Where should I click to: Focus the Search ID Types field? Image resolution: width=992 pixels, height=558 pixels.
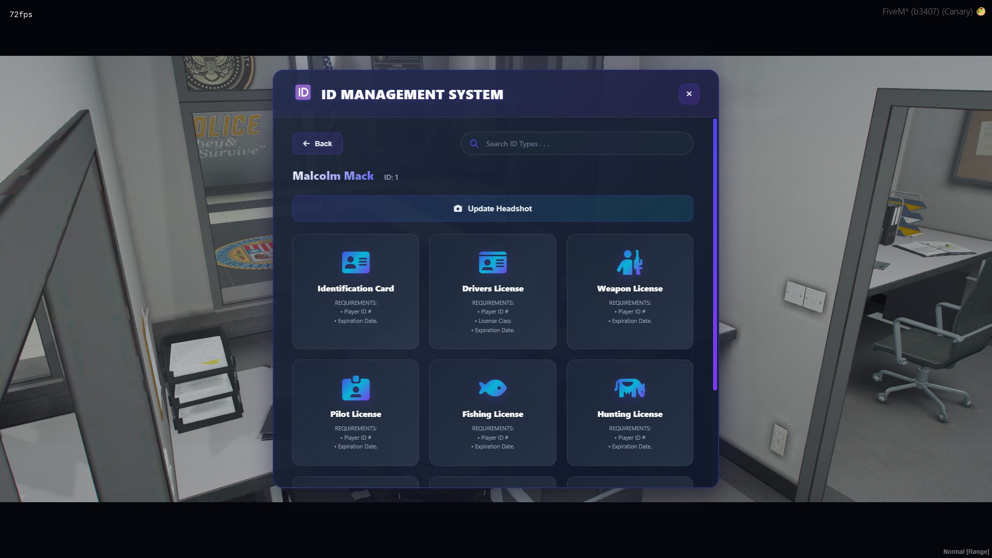[x=584, y=144]
